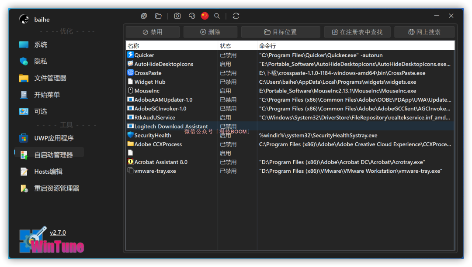The width and height of the screenshot is (472, 267).
Task: Open 可选 section in sidebar
Action: [x=33, y=111]
